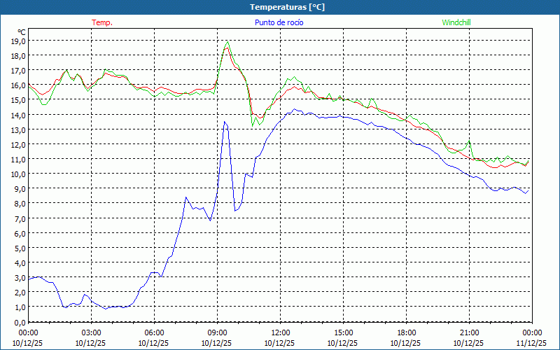Screen dimensions: 560x350
Task: Select the blue Punto de rocío legend
Action: tap(279, 22)
